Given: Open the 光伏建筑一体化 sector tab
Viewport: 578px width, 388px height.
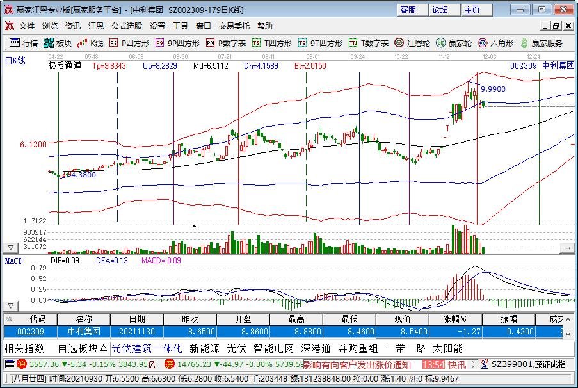Looking at the screenshot, I should [x=147, y=348].
